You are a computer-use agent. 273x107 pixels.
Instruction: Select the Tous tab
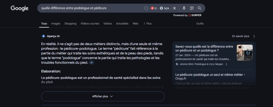point(44,24)
